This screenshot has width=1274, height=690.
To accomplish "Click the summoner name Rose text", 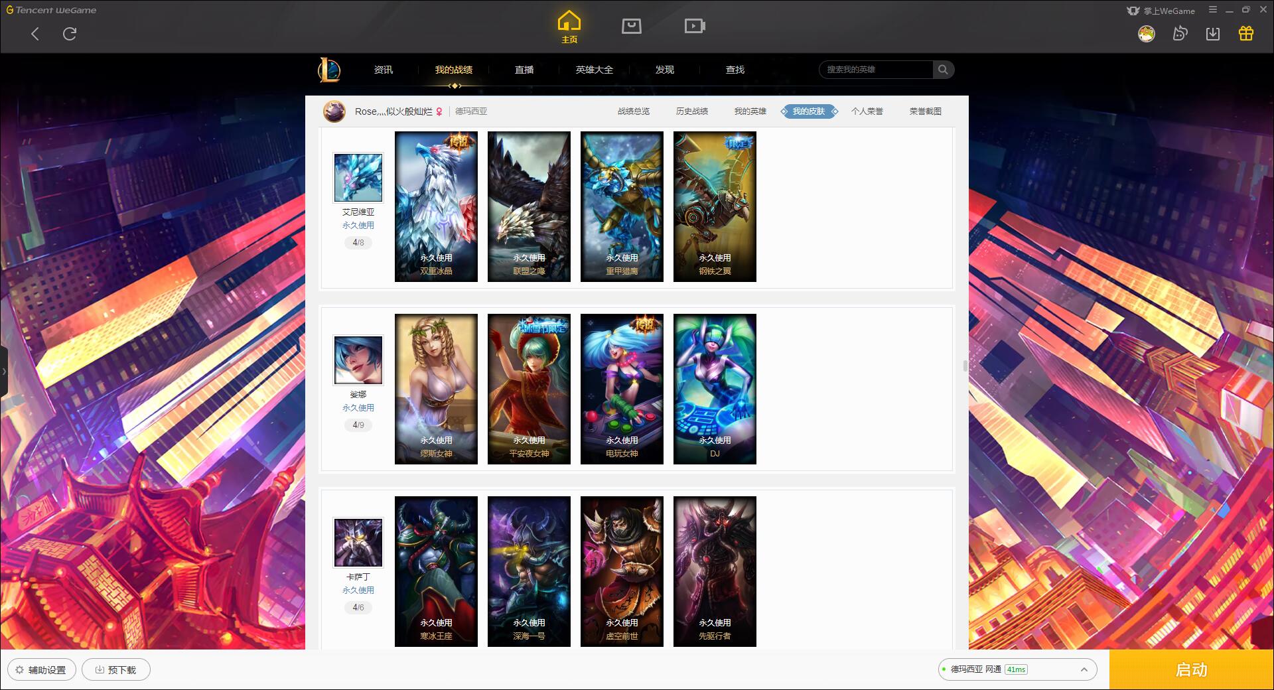I will [393, 111].
